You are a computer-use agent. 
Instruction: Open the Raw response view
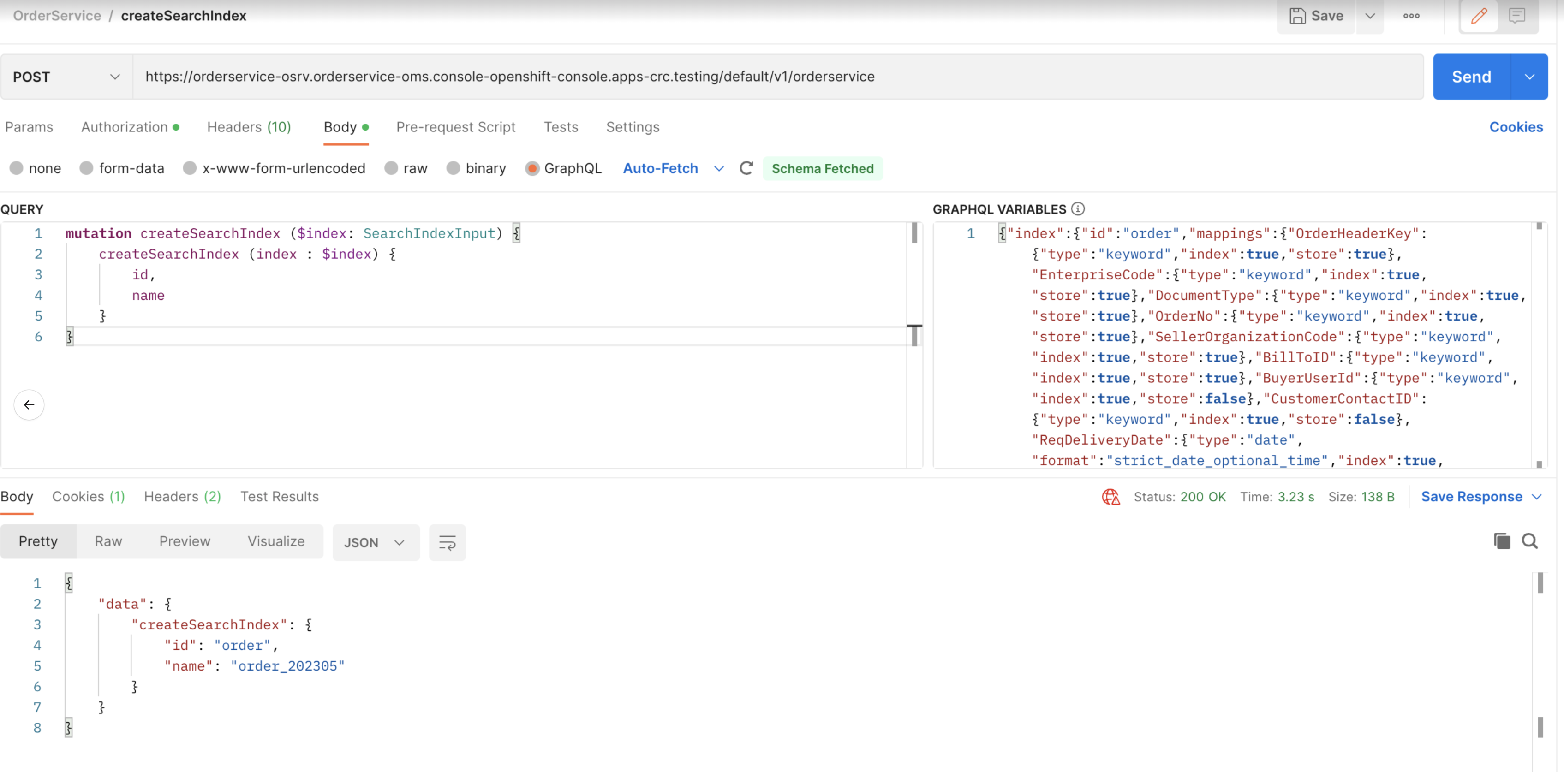[x=108, y=541]
